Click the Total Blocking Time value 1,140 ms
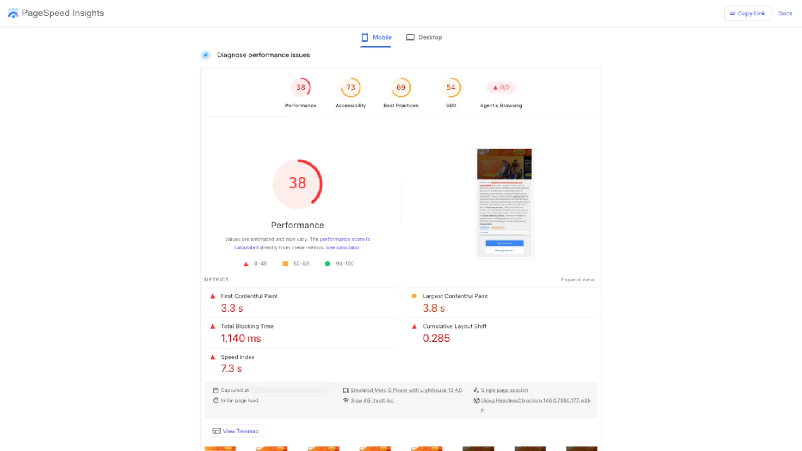Viewport: 802px width, 451px height. click(241, 338)
